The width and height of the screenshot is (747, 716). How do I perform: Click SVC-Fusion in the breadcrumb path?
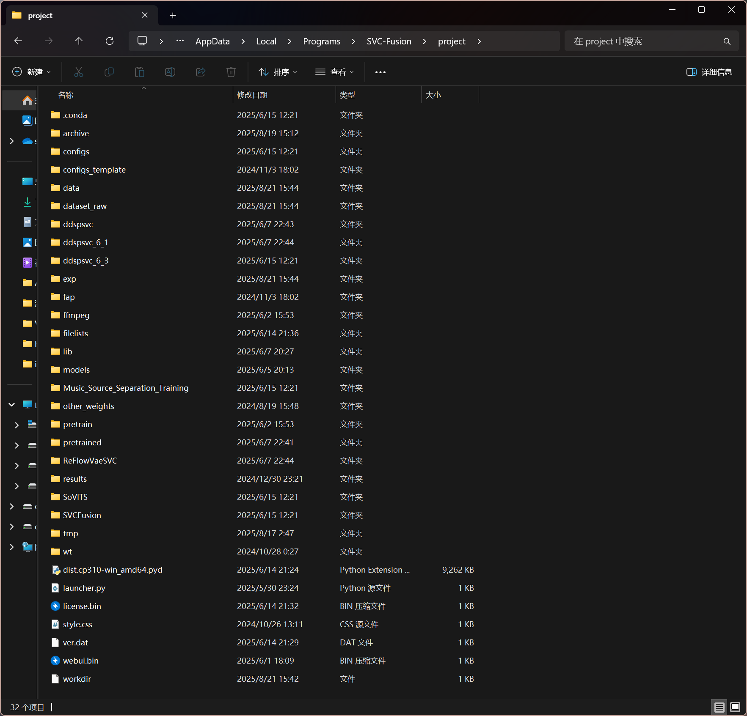point(389,41)
